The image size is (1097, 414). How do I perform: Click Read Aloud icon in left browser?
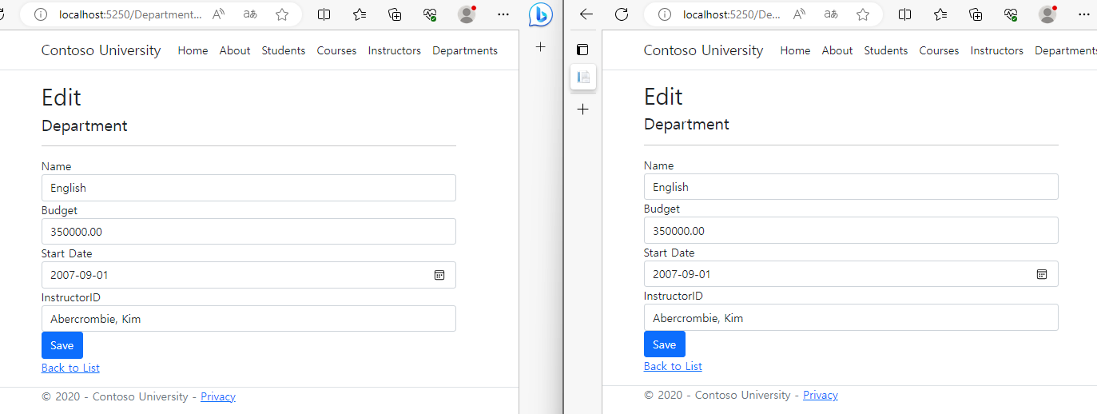point(218,14)
